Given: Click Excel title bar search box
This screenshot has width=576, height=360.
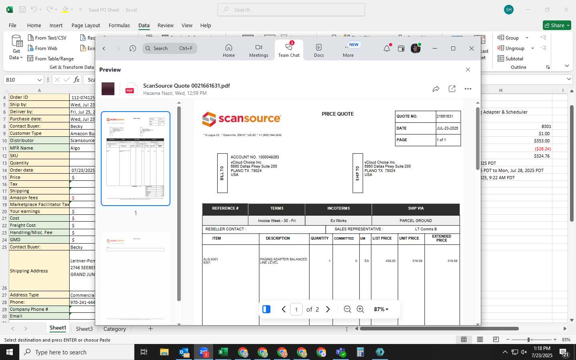Looking at the screenshot, I should click(x=291, y=10).
